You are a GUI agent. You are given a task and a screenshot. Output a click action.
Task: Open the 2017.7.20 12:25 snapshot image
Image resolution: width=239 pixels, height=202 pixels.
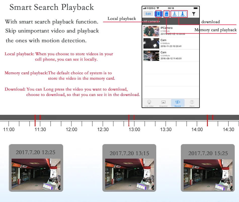(x=36, y=174)
